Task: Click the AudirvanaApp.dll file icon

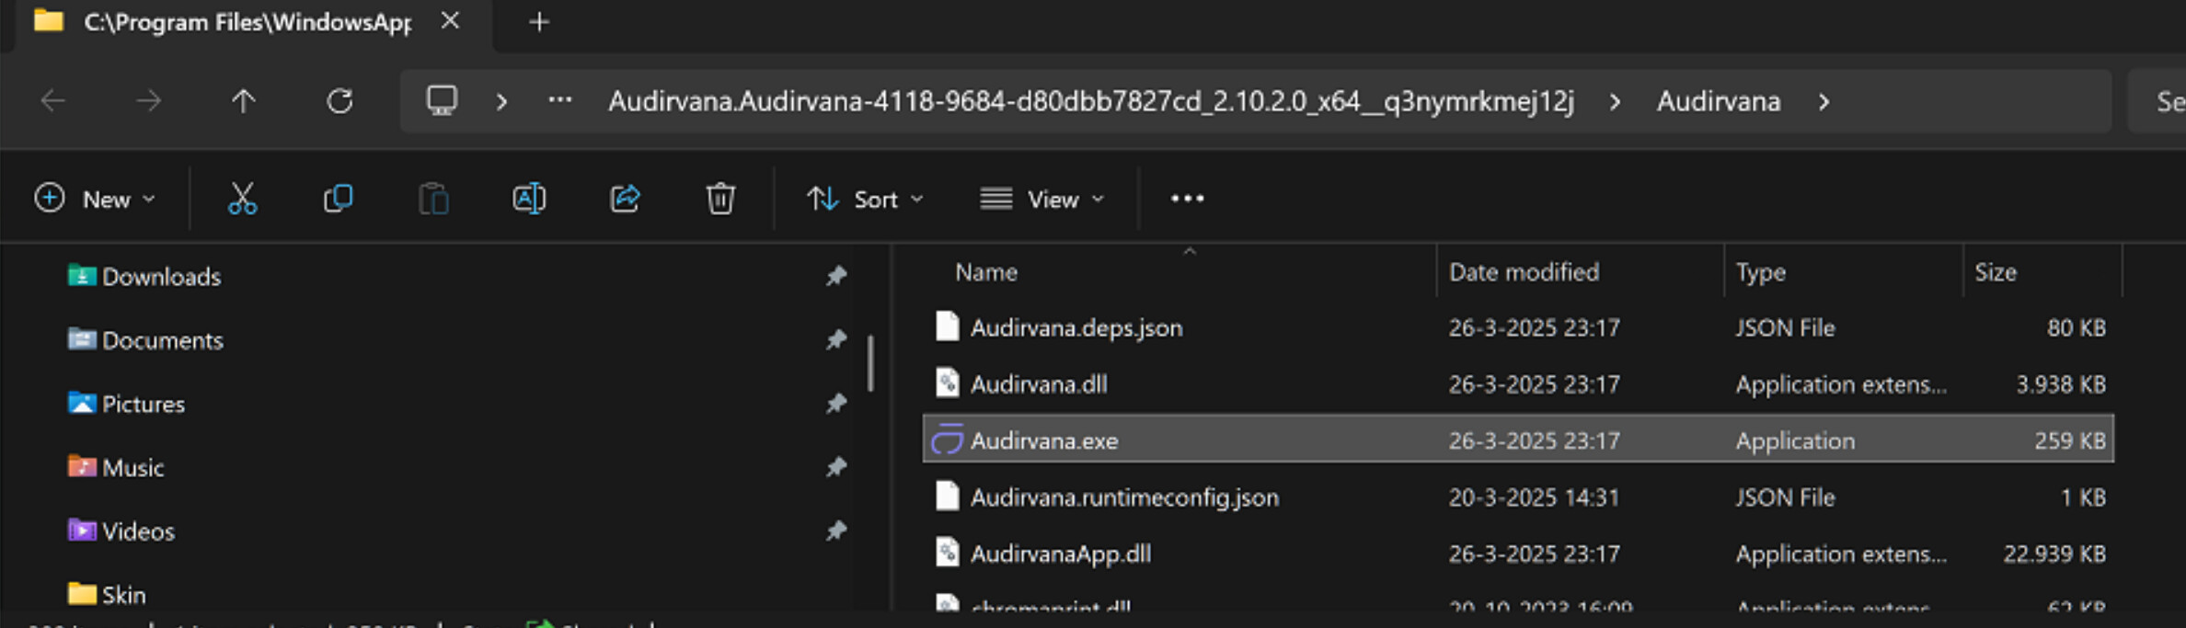Action: (x=947, y=553)
